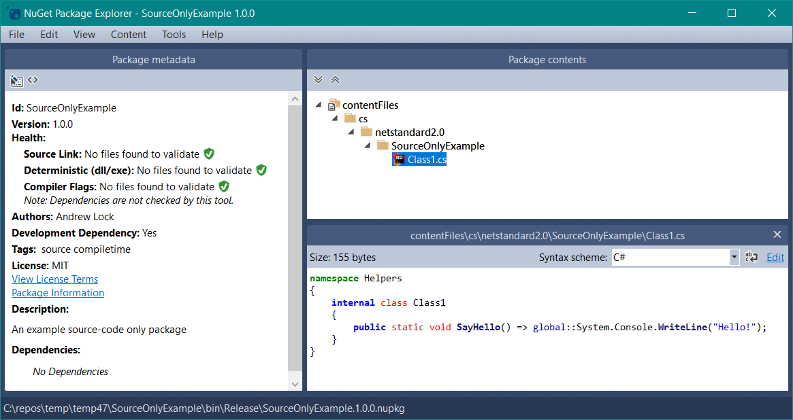793x420 pixels.
Task: Collapse the cs tree node
Action: pos(335,119)
